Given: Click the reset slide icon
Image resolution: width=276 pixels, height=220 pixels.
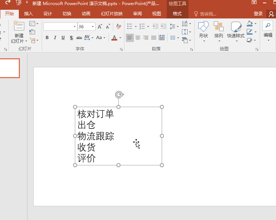Looking at the screenshot, I should pyautogui.click(x=32, y=32).
